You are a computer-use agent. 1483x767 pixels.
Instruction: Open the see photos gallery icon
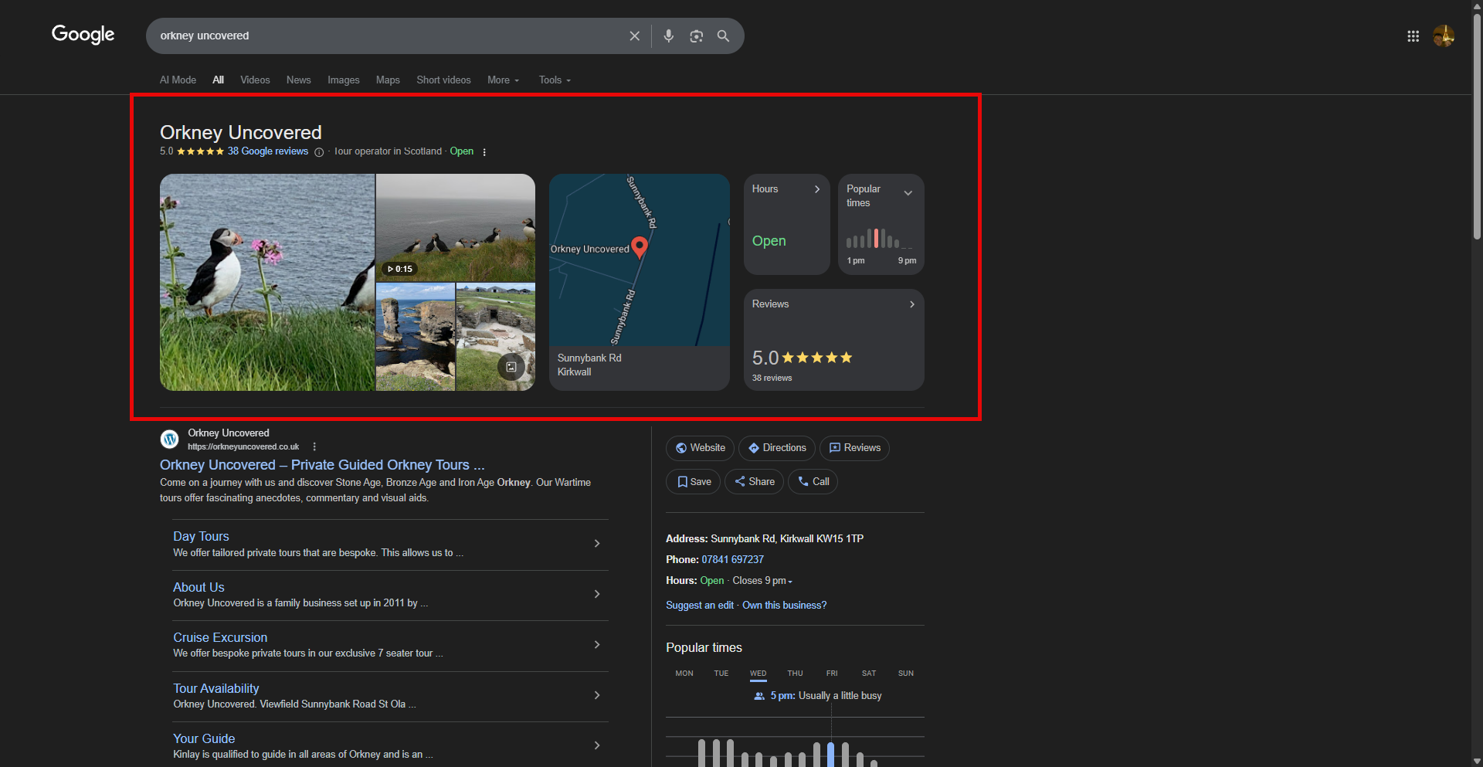click(x=511, y=367)
